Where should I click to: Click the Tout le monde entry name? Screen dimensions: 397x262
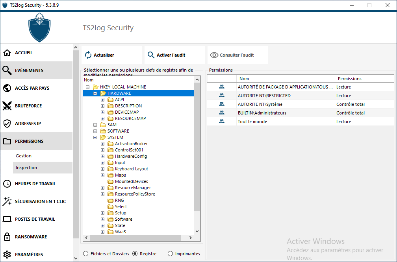click(x=252, y=122)
